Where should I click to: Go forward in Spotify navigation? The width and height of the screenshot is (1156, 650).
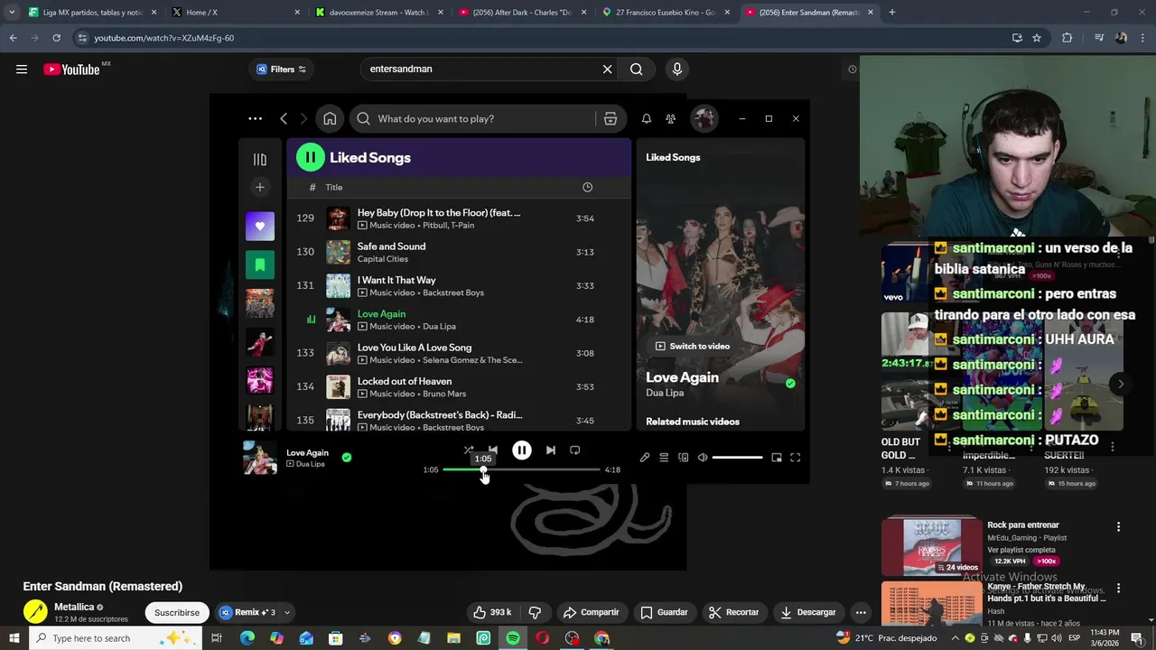303,118
